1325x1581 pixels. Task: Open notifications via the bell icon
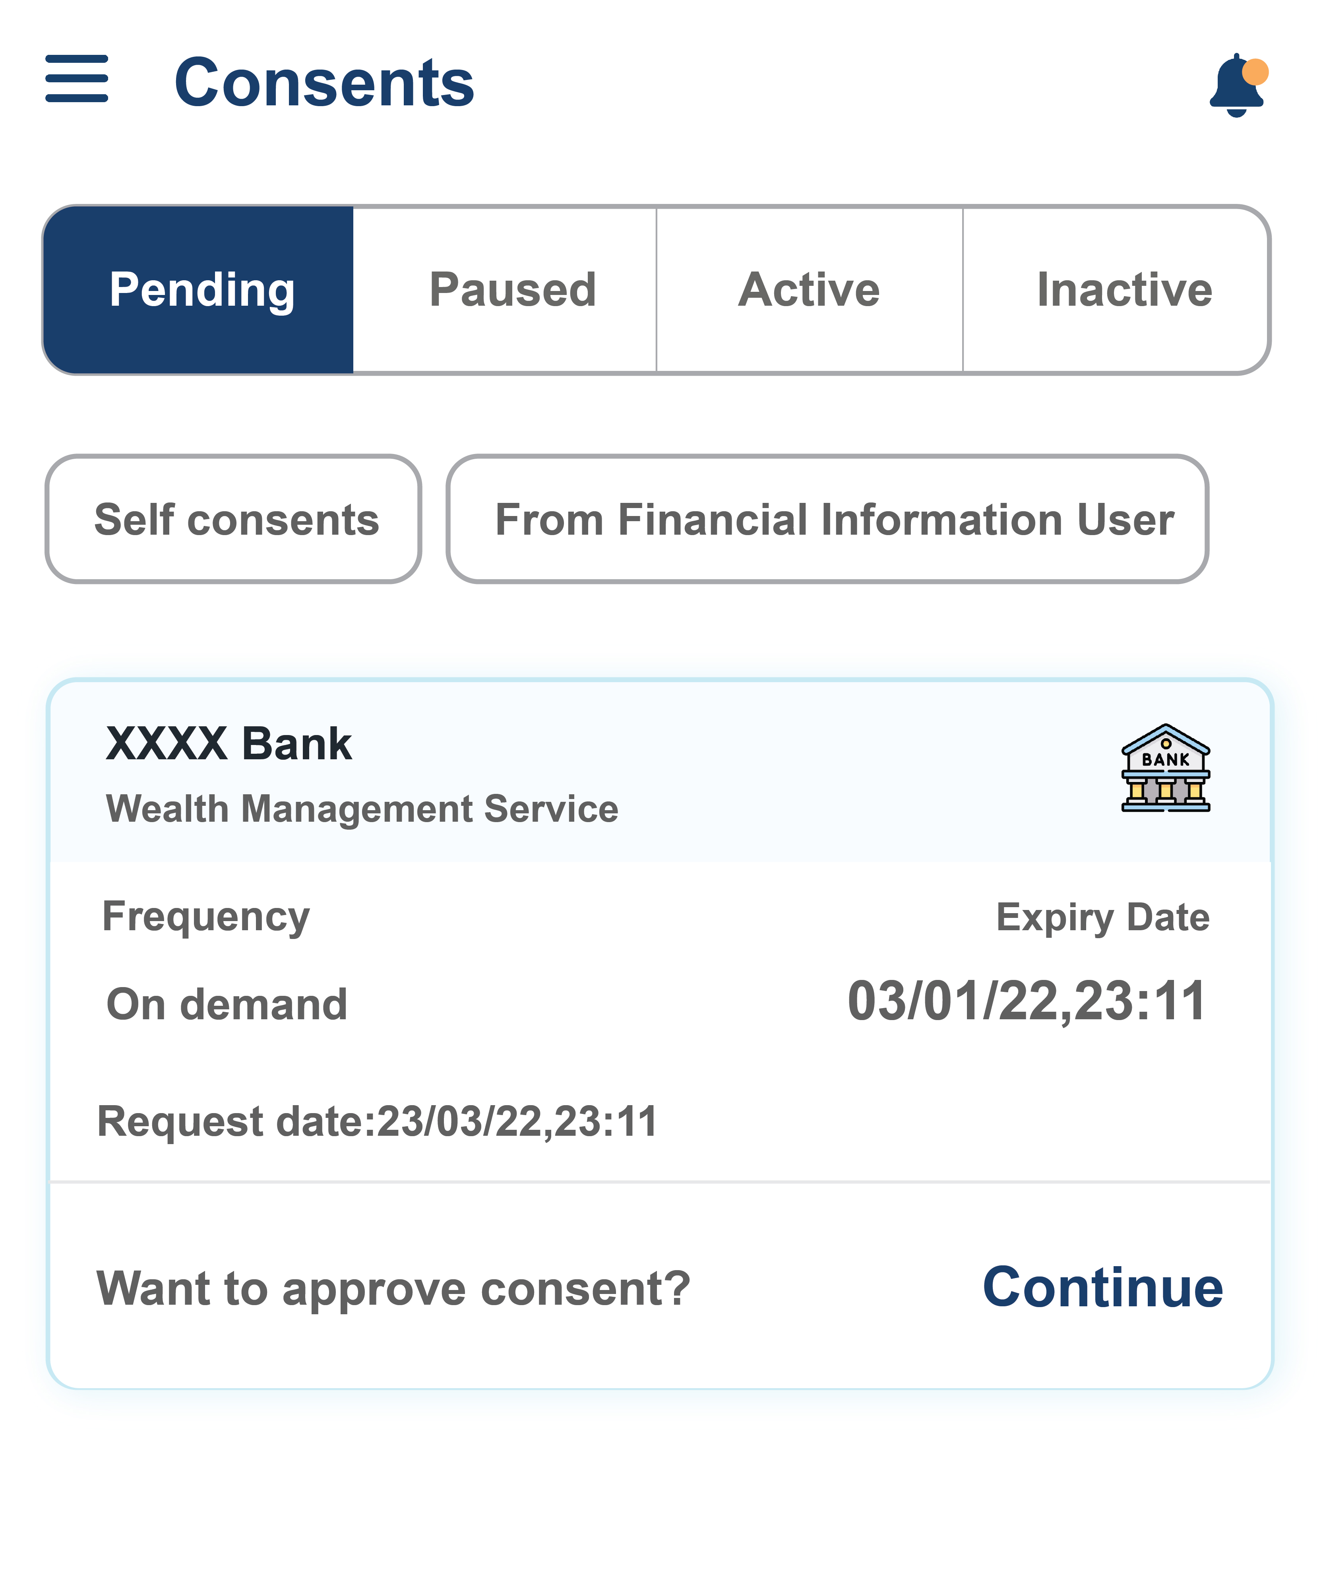point(1238,86)
